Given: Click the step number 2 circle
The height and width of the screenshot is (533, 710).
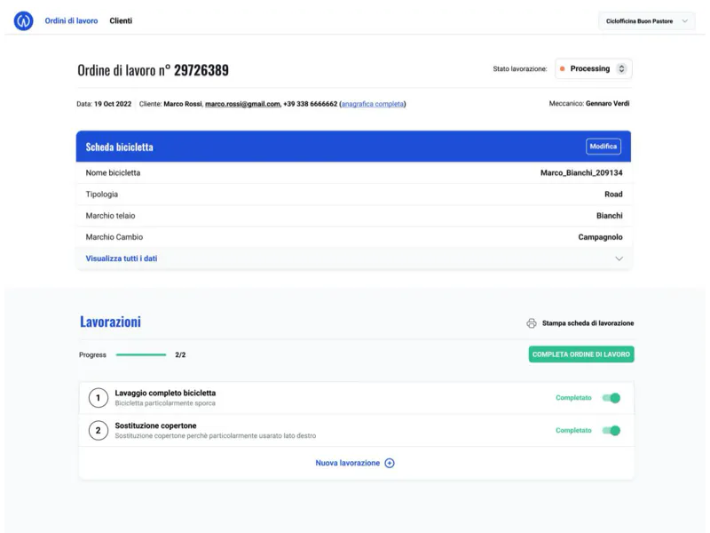Looking at the screenshot, I should (x=99, y=431).
